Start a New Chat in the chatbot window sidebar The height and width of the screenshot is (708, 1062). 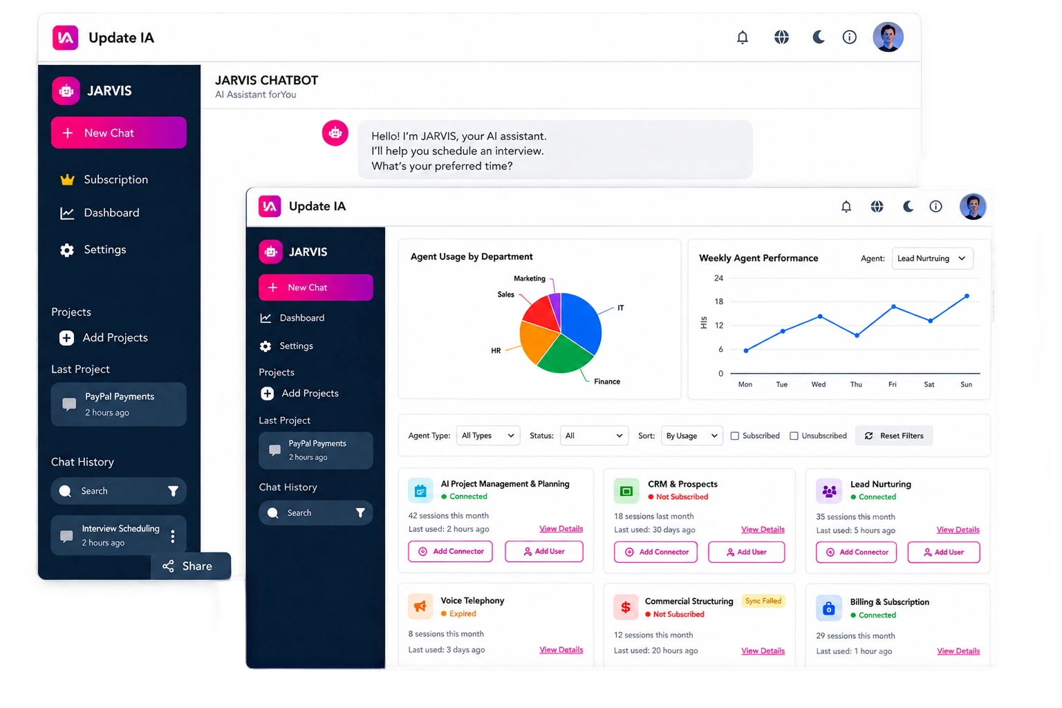point(119,133)
